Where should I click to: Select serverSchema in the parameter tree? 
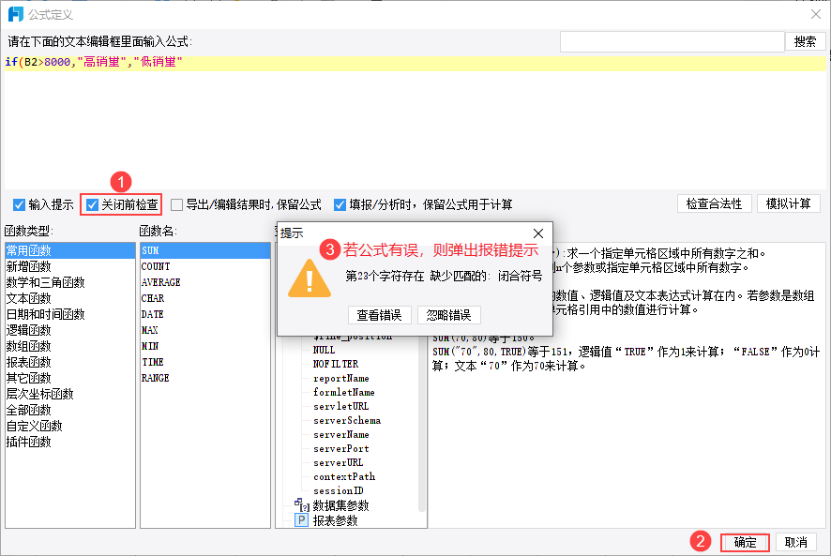[x=347, y=420]
